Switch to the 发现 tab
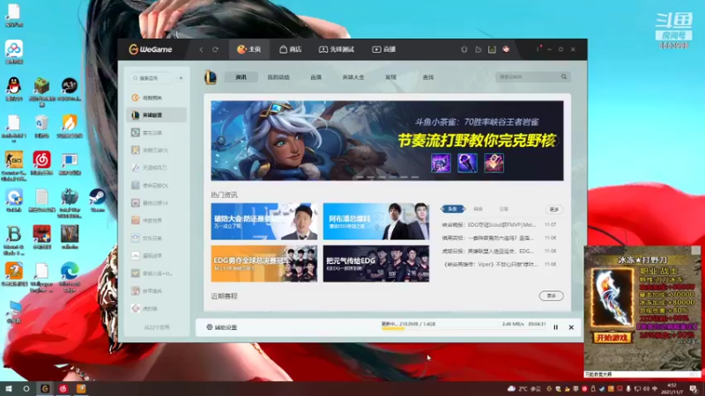This screenshot has height=396, width=705. point(390,77)
